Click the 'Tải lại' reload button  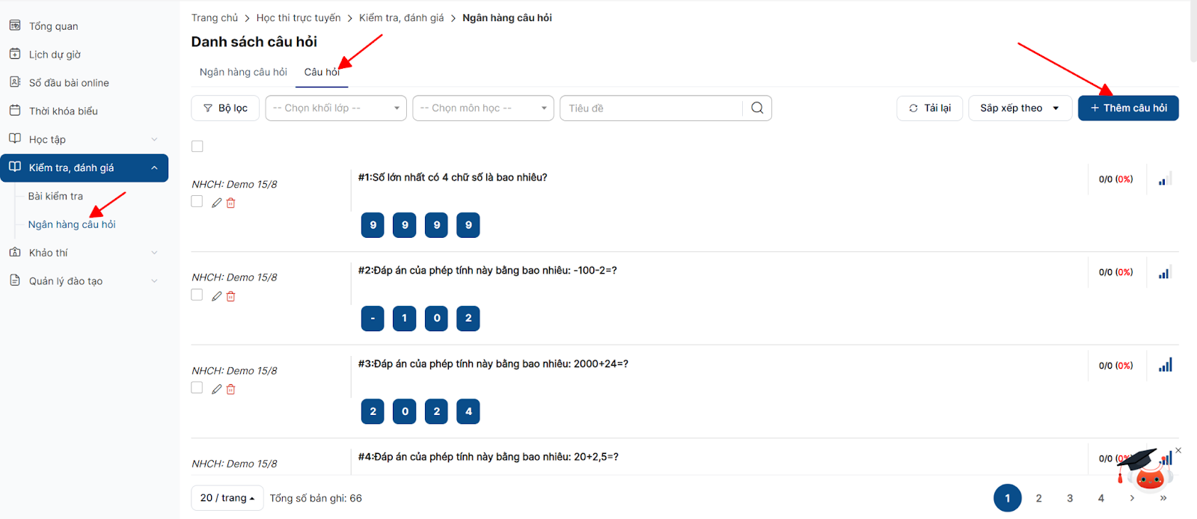pos(930,108)
